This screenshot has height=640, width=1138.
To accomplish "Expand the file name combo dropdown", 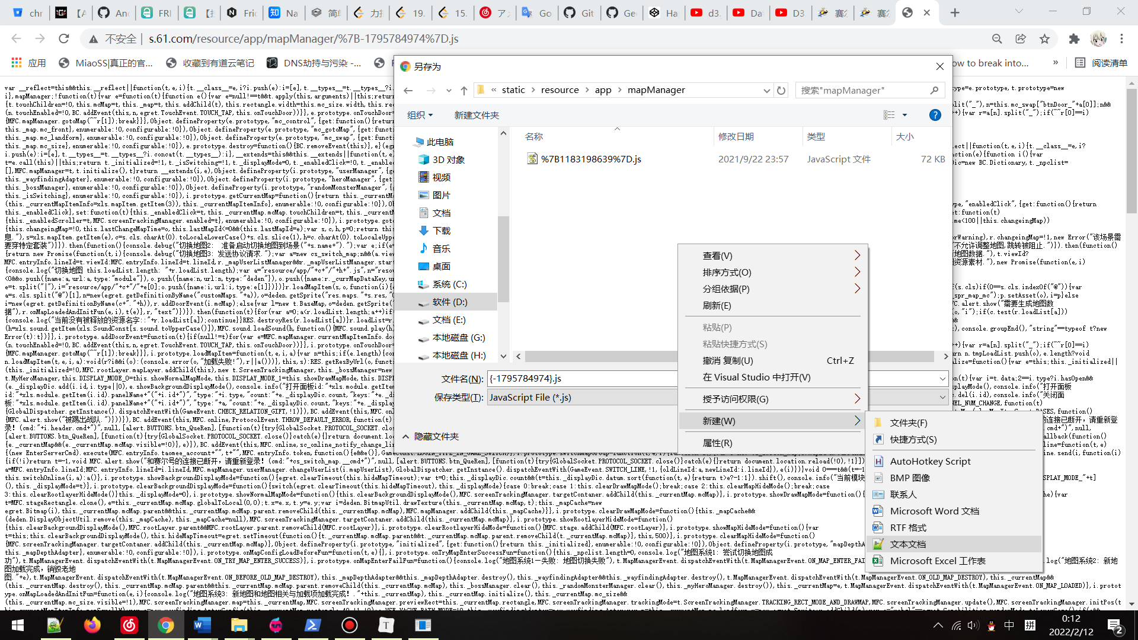I will [942, 379].
